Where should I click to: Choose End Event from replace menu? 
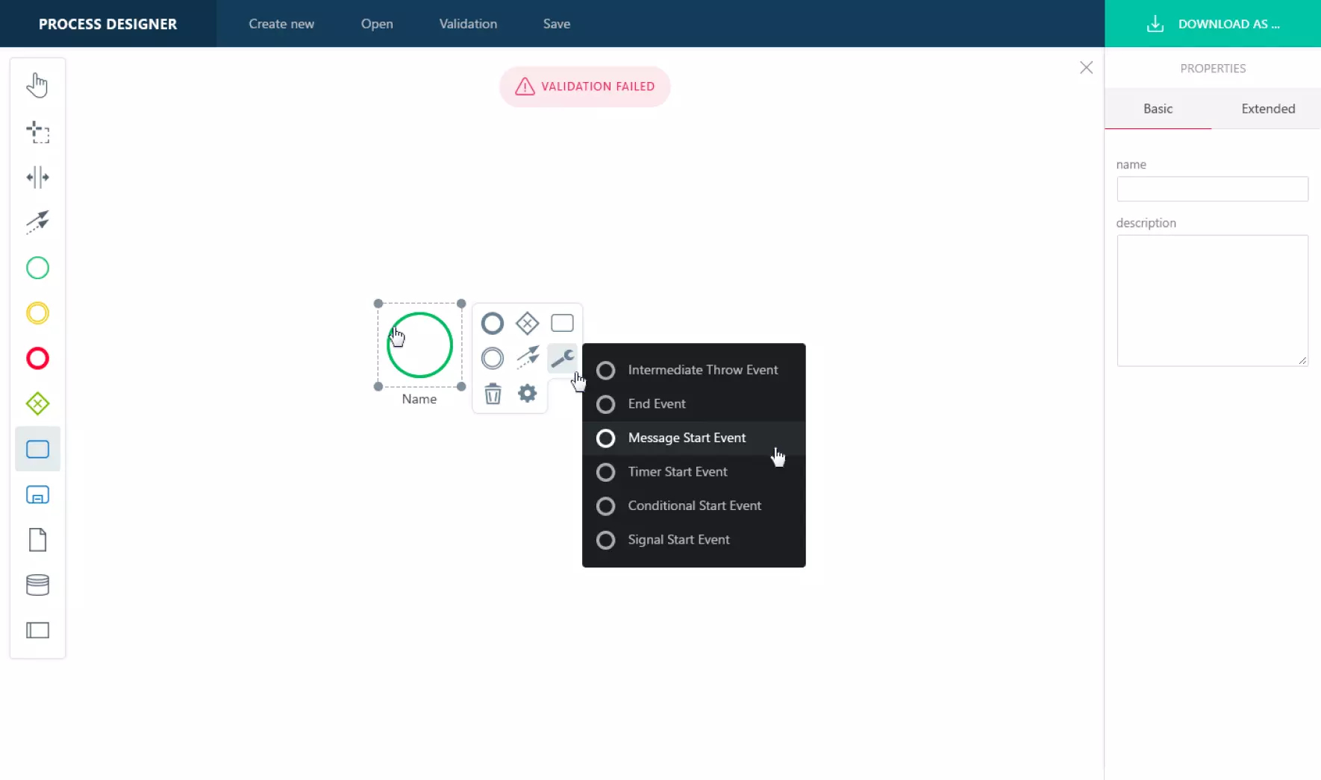pyautogui.click(x=694, y=404)
